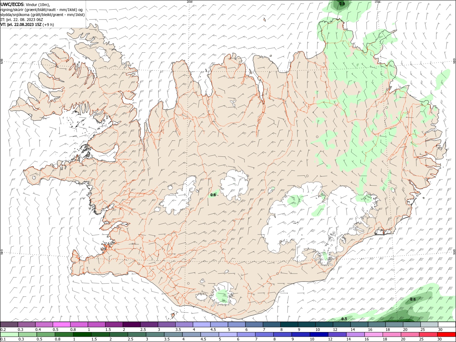Click the '30' label under the bottom legend row
Image resolution: width=456 pixels, height=342 pixels.
pos(440,340)
